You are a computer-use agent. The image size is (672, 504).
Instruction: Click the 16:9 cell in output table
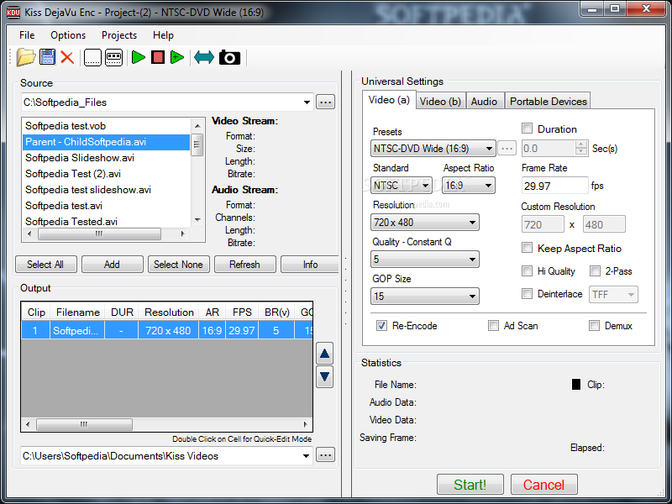coord(213,330)
